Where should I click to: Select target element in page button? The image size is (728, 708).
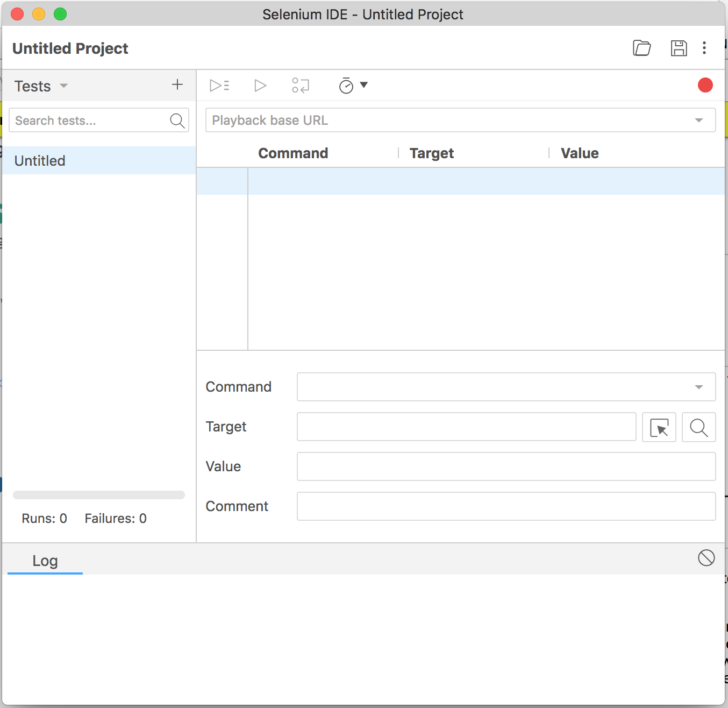coord(659,427)
